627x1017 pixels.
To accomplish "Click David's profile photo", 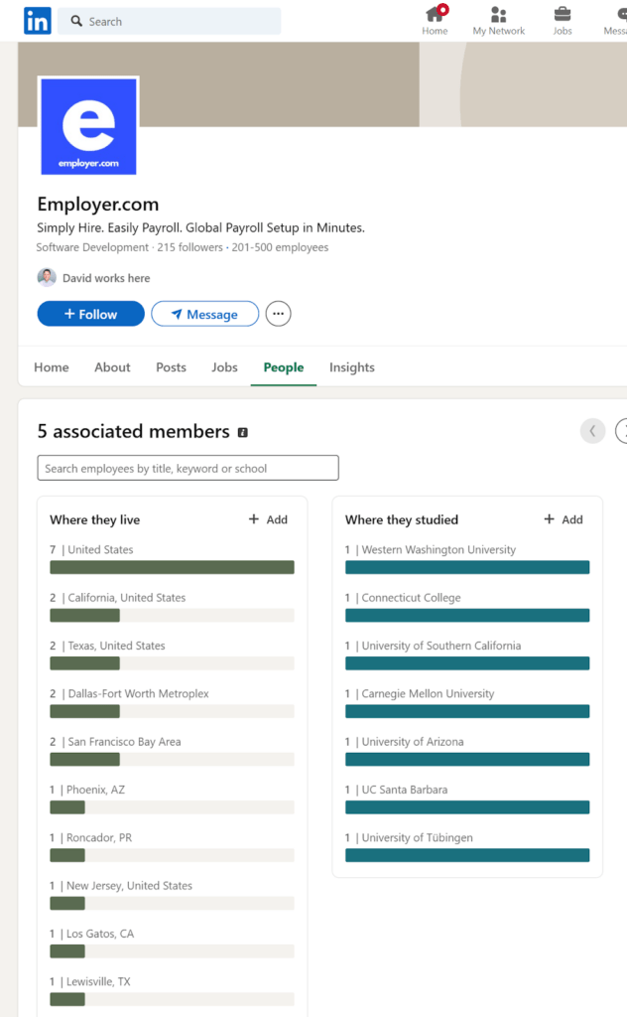I will click(47, 278).
